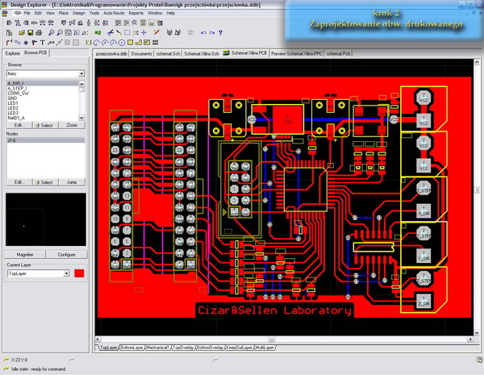The height and width of the screenshot is (375, 484).
Task: Click the Configure button
Action: (x=66, y=255)
